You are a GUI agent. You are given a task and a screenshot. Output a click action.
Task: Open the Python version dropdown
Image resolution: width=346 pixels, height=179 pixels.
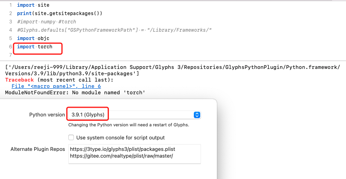click(x=133, y=115)
